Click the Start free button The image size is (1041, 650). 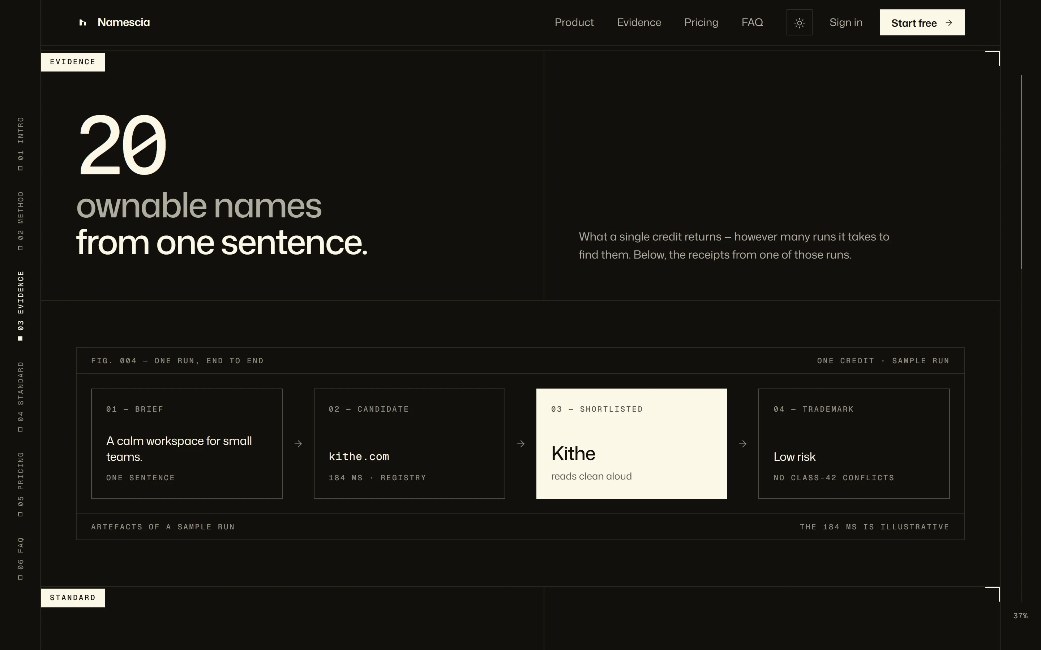pos(922,22)
